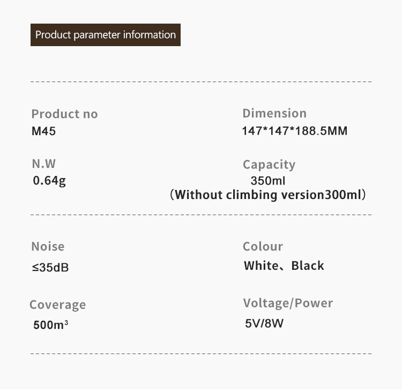Click the White、Black colour value
This screenshot has width=402, height=390.
point(284,266)
